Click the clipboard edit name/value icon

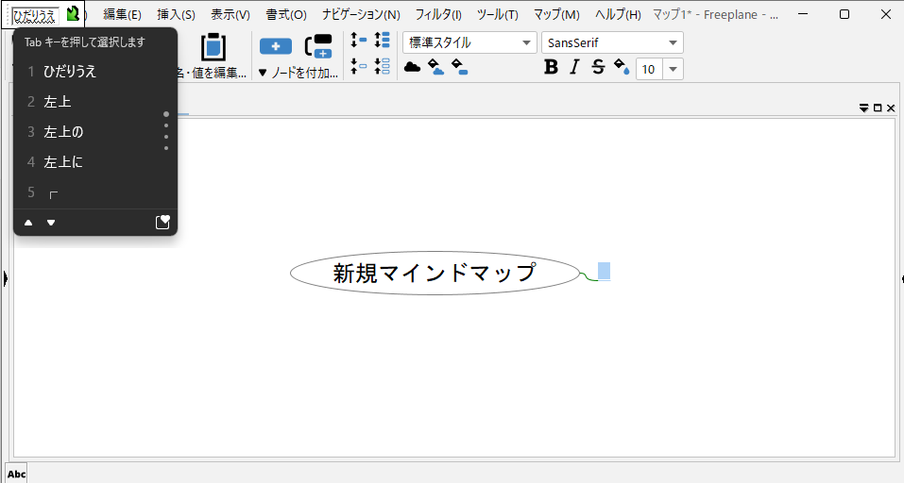point(213,46)
